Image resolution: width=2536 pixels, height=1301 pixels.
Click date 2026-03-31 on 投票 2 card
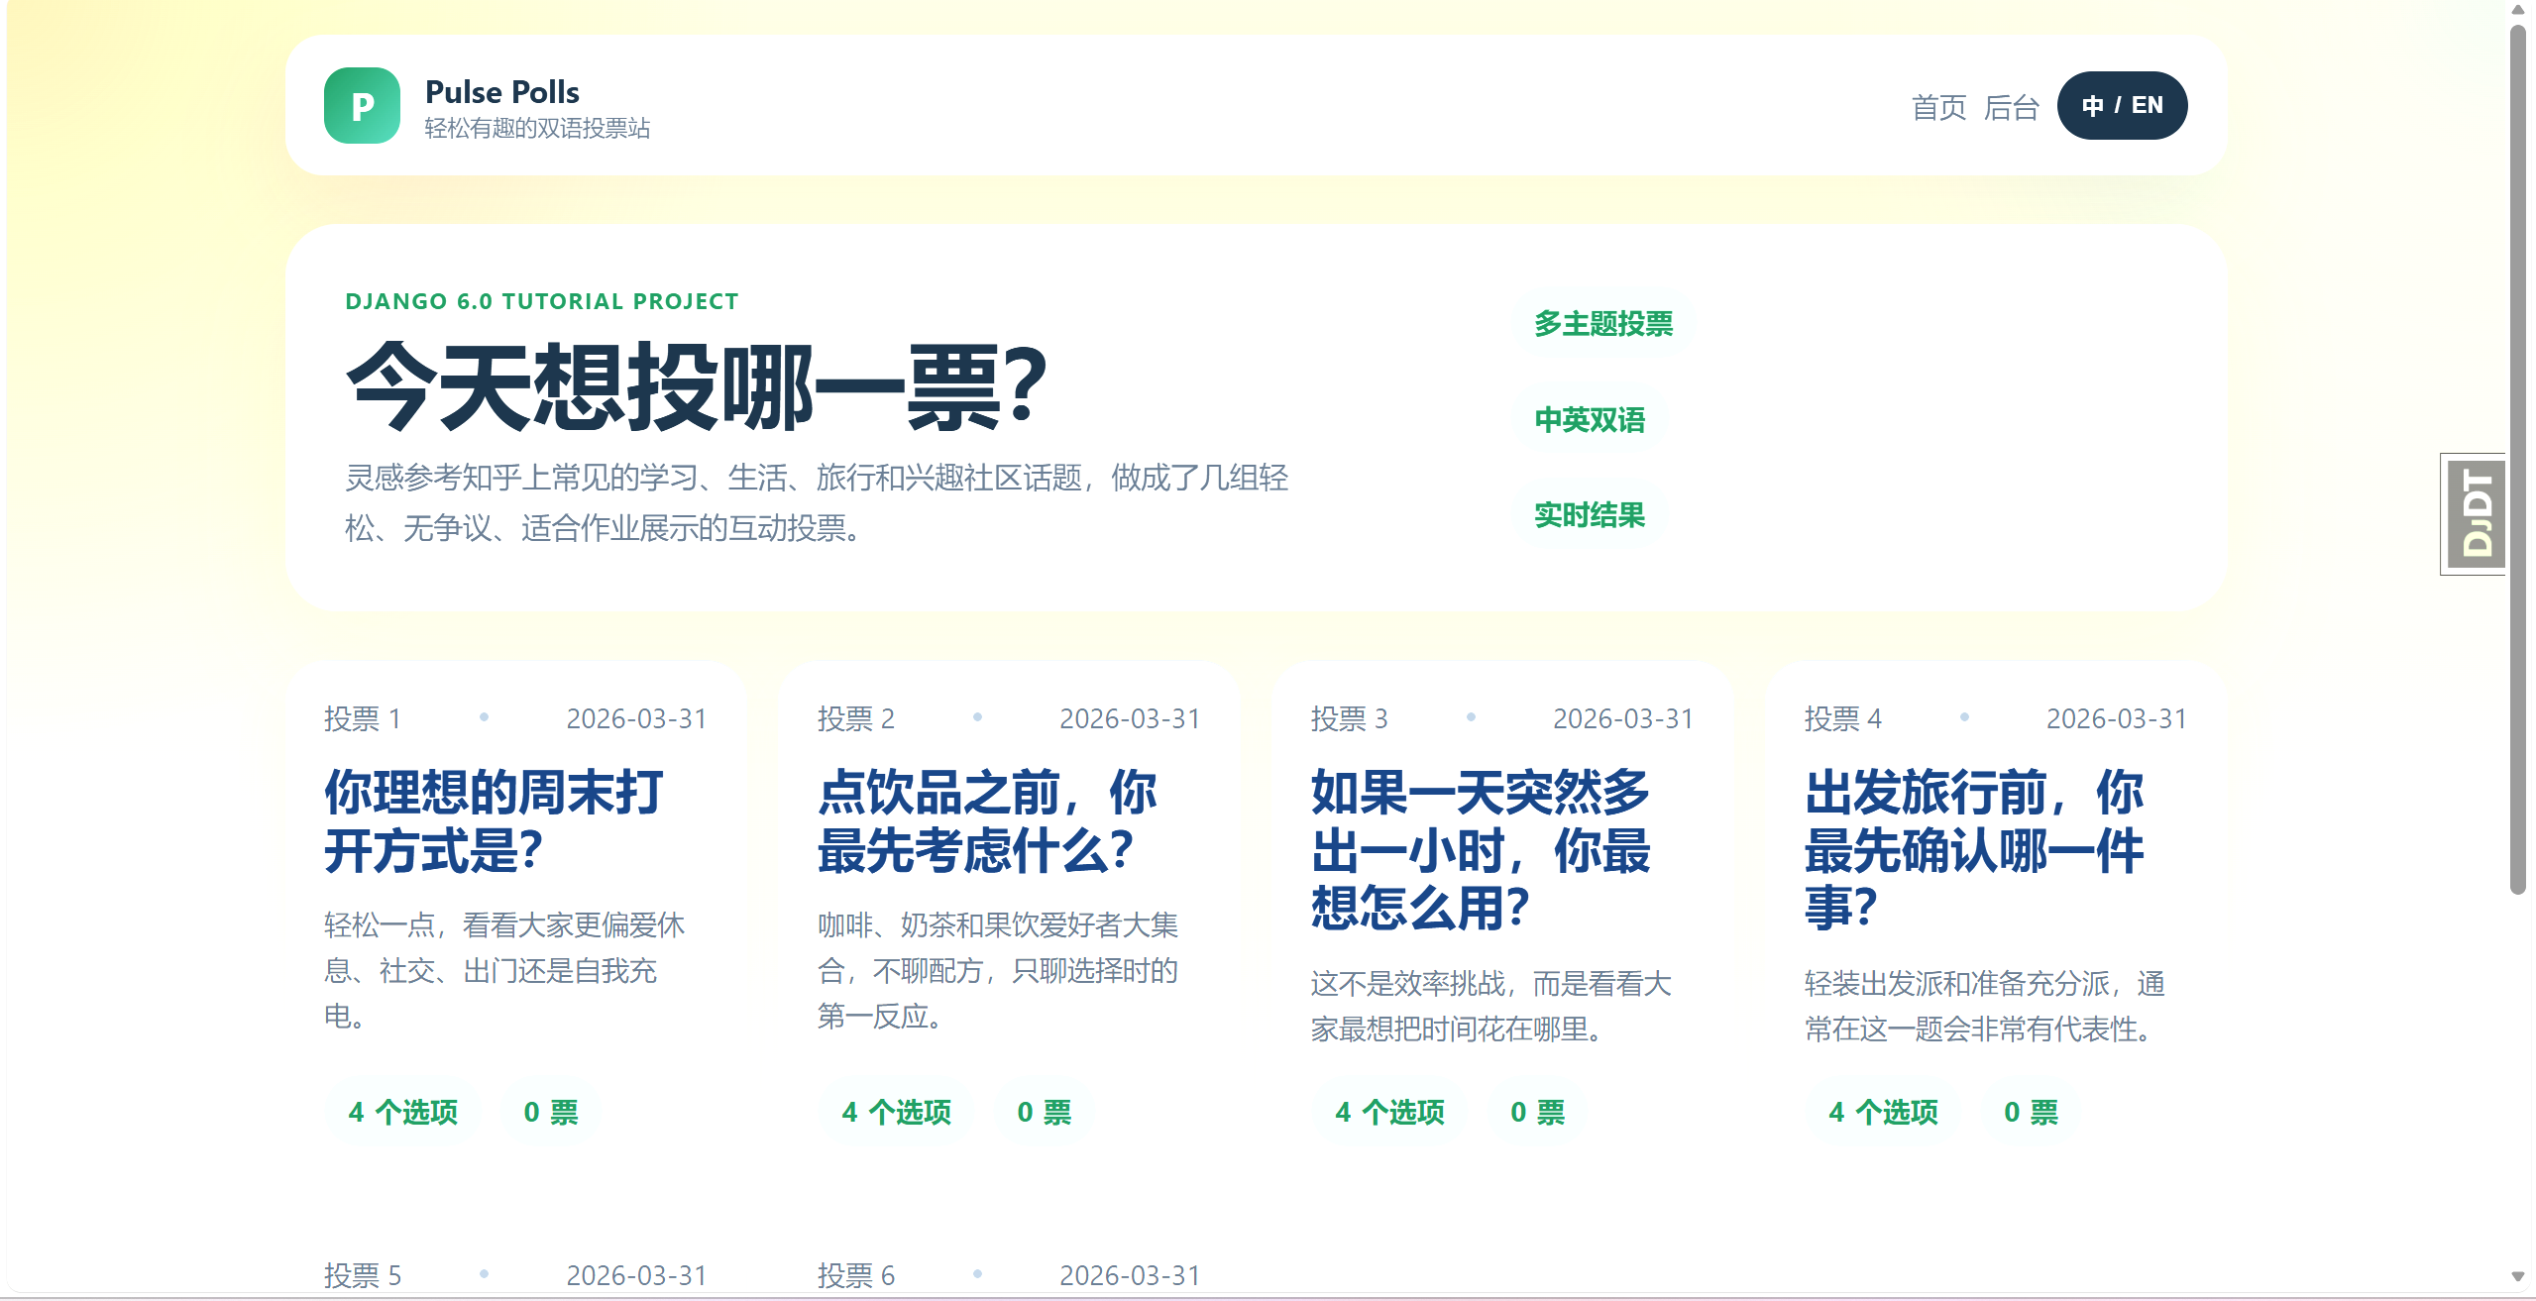(1131, 718)
